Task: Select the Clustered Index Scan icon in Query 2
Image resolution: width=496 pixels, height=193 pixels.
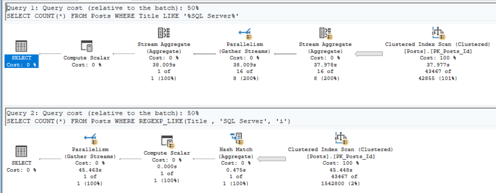Action: click(340, 138)
